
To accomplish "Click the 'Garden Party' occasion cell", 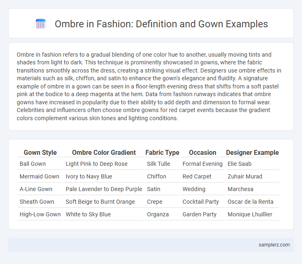I will (x=202, y=214).
